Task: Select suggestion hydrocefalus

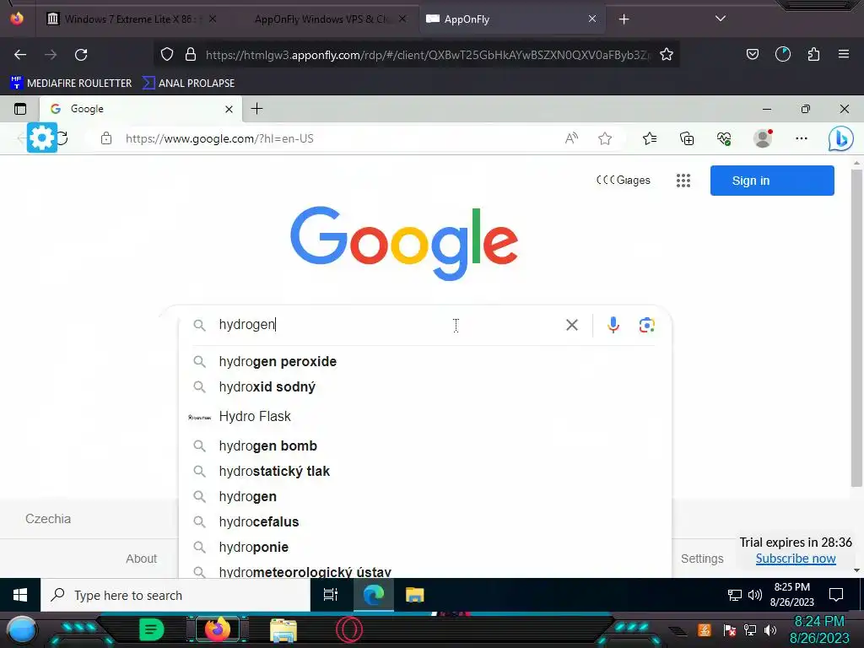Action: 424,521
